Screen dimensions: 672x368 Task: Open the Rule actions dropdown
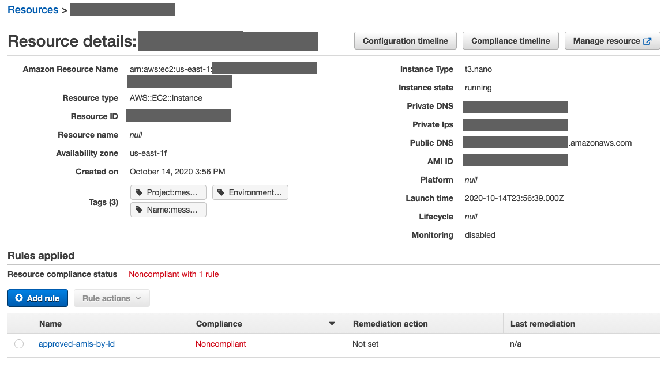tap(111, 298)
